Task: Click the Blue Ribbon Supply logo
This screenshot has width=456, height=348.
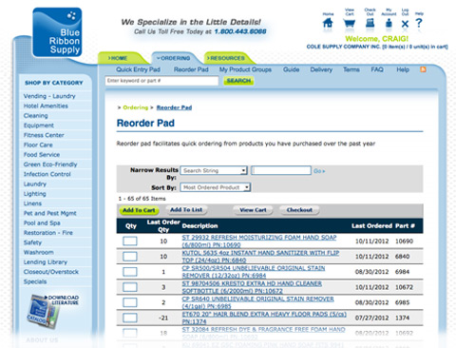Action: [x=57, y=32]
